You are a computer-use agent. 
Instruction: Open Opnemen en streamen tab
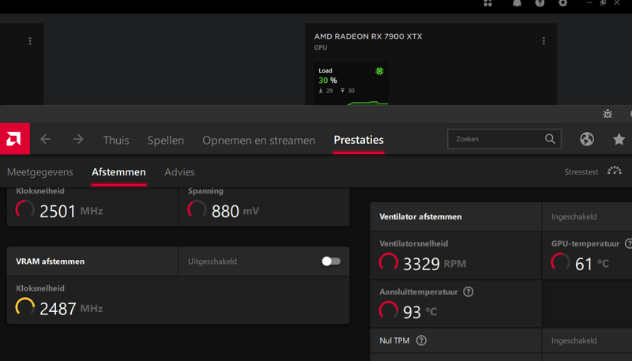click(x=259, y=140)
